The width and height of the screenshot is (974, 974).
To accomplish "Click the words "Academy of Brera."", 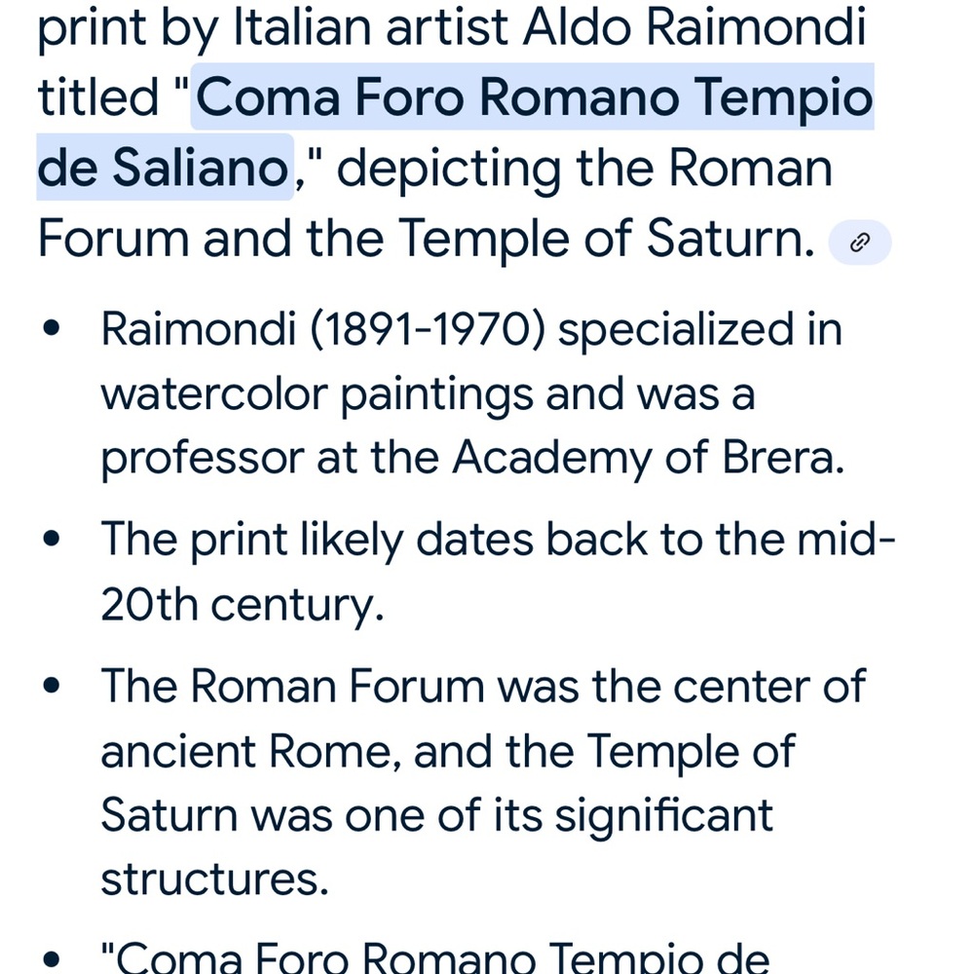I will (x=648, y=458).
